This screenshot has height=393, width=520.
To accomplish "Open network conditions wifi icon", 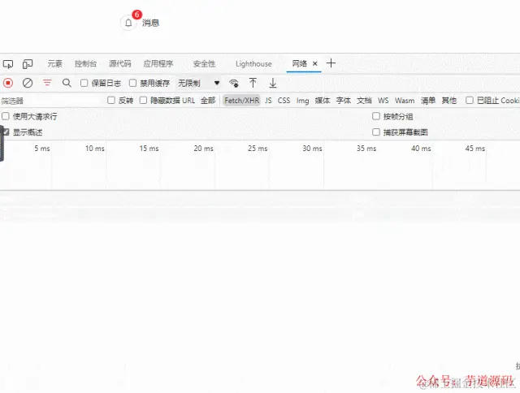I will coord(234,83).
